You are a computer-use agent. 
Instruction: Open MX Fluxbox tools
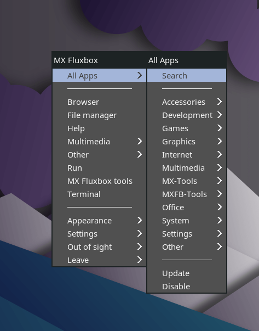tap(99, 181)
